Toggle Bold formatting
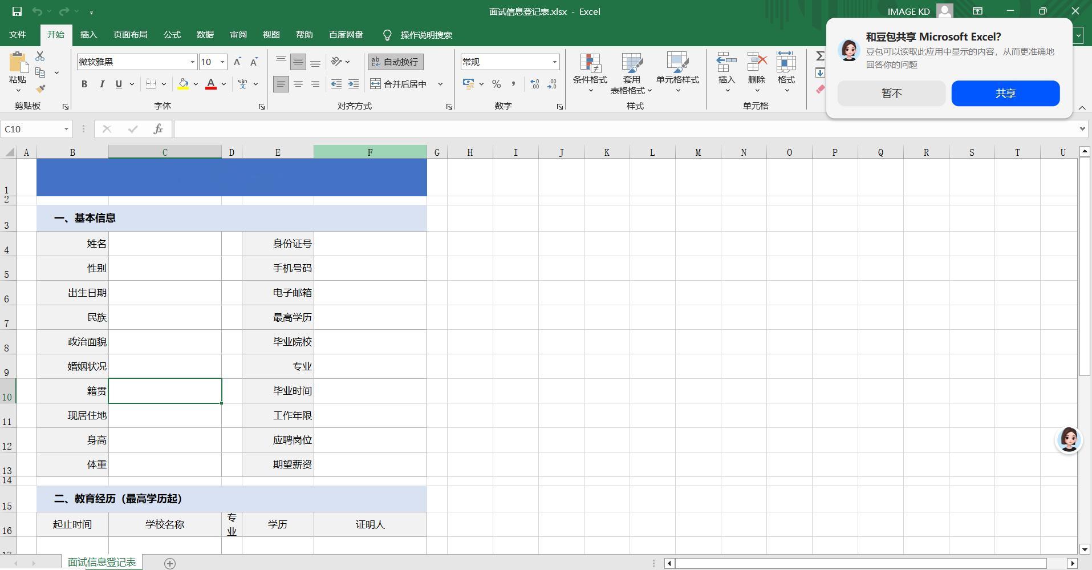The image size is (1092, 570). coord(84,84)
